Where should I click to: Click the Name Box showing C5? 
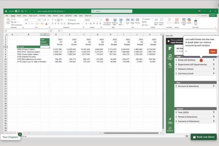[x=27, y=31]
